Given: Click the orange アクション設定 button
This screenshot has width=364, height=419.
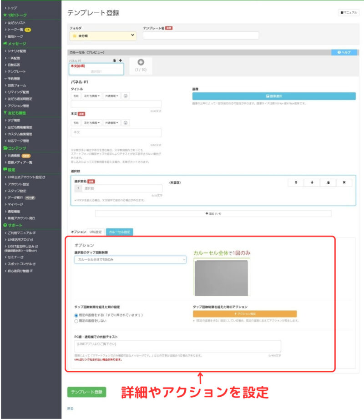Looking at the screenshot, I should (x=245, y=314).
